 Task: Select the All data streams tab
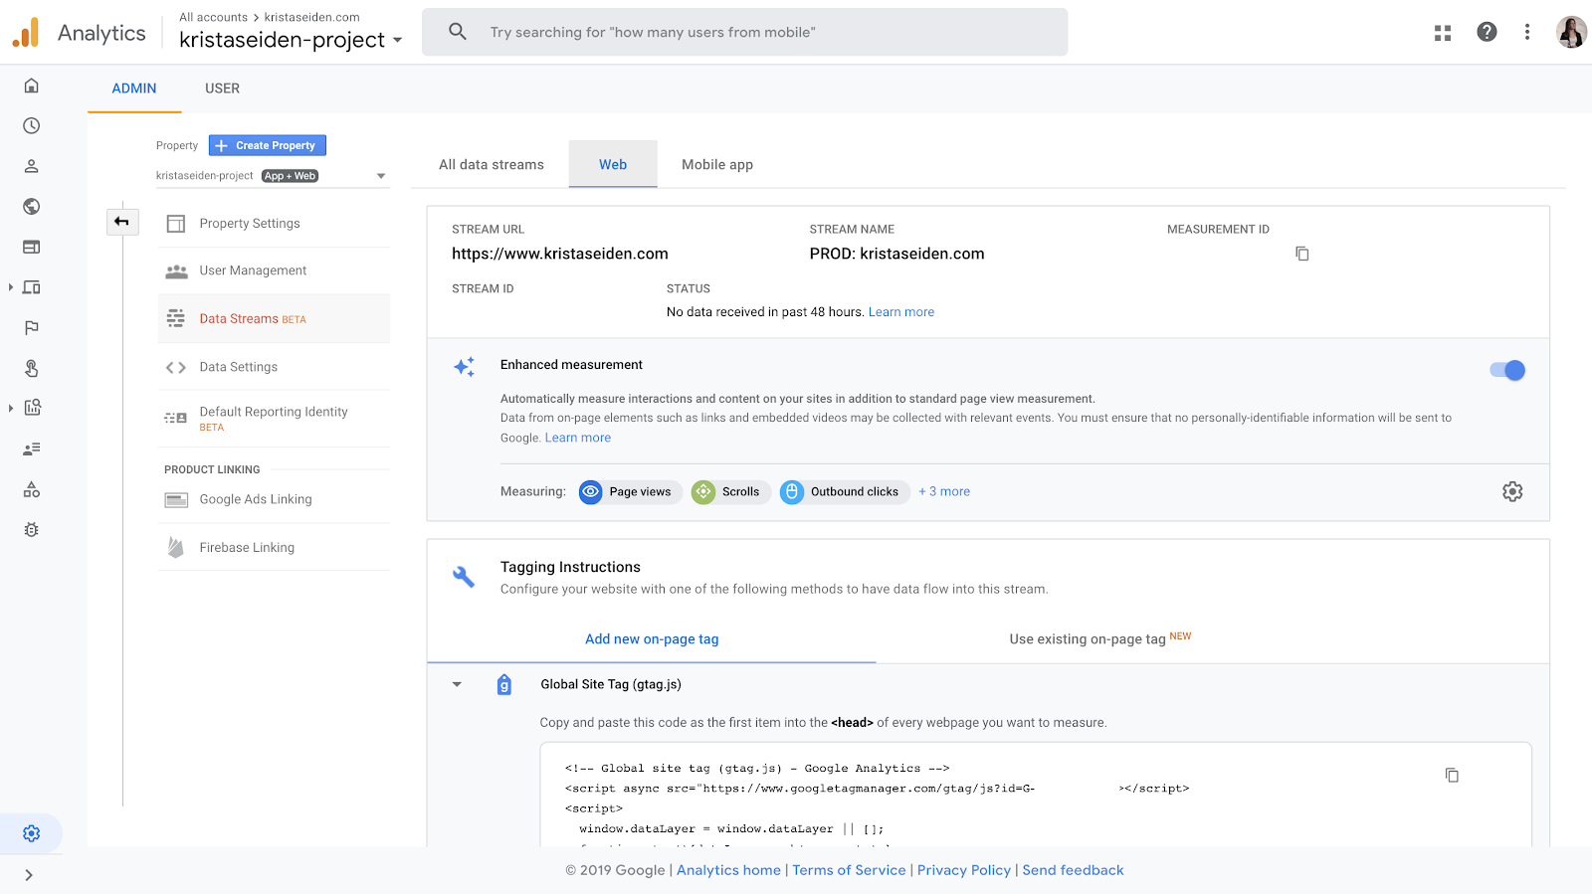[x=492, y=165]
